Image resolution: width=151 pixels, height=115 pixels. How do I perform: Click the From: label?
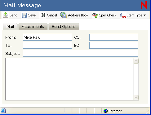11,37
